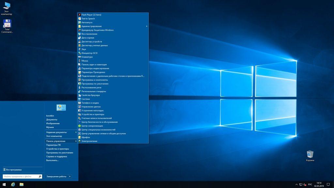
Task: Click the Звук speaker icon
Action: click(80, 49)
